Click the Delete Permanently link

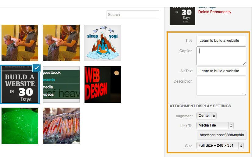214,12
